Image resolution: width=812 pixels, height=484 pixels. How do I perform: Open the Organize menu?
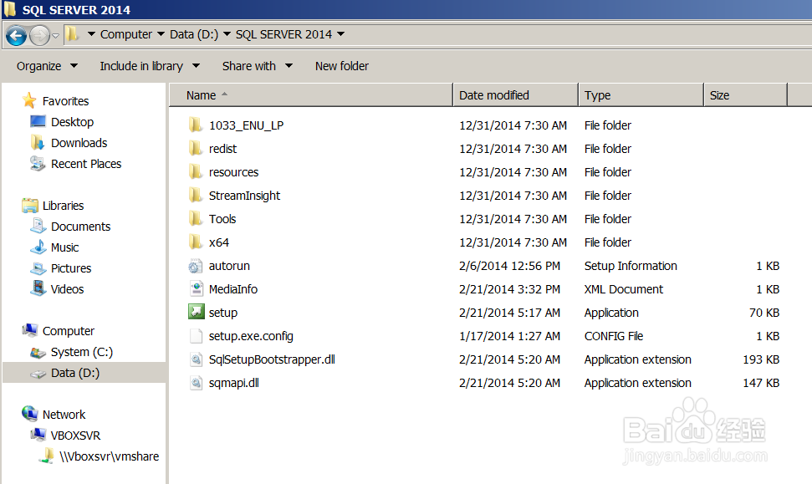coord(47,66)
